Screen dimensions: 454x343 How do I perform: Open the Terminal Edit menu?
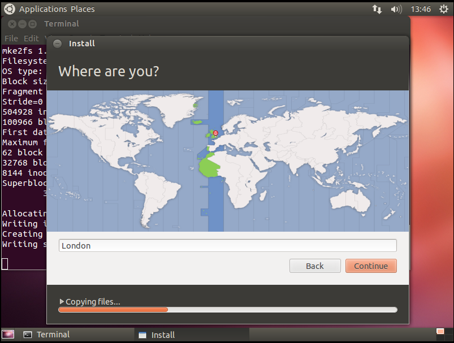(x=31, y=38)
